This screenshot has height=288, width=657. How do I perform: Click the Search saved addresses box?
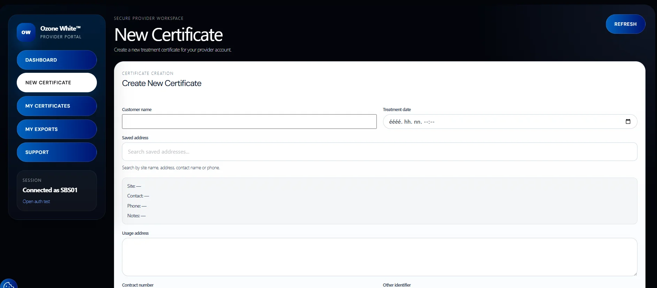pyautogui.click(x=380, y=151)
